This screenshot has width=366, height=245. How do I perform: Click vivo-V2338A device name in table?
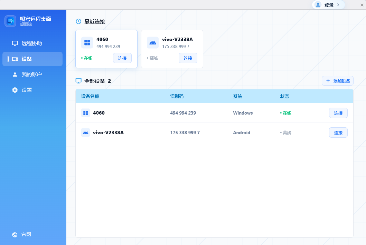click(108, 133)
